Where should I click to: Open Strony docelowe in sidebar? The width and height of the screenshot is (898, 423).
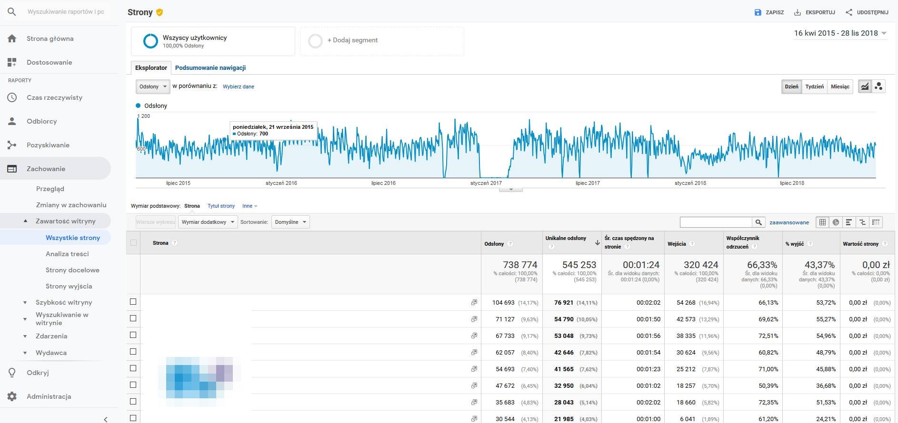tap(72, 270)
